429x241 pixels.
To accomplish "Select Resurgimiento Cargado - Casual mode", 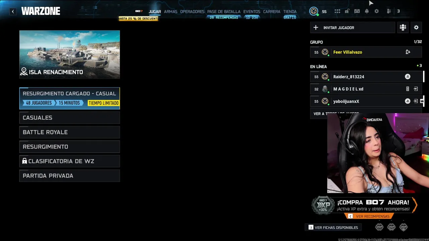I will [69, 98].
